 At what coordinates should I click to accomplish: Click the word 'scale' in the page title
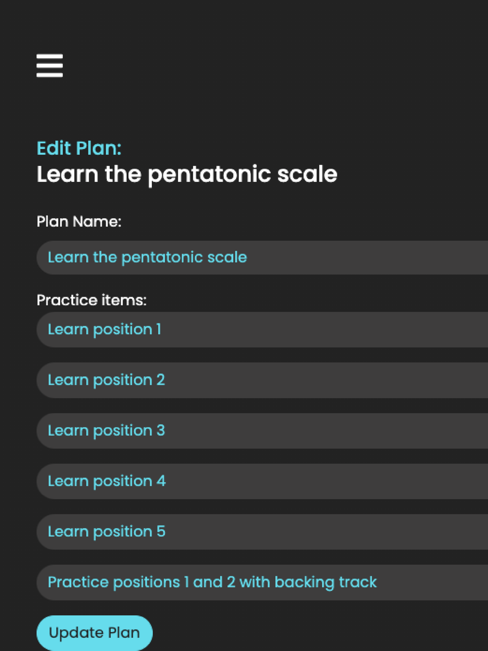pos(307,174)
